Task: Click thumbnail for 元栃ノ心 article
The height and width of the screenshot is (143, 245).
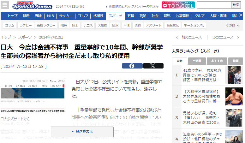Action: (234, 118)
